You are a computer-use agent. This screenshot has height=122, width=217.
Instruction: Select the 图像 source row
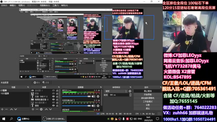point(45,94)
